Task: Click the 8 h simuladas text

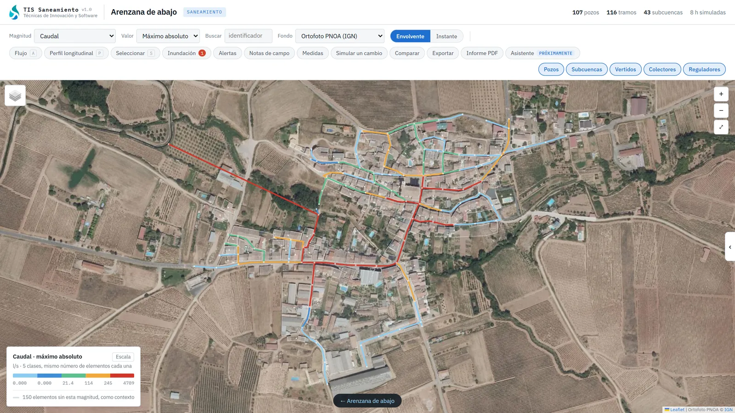Action: pyautogui.click(x=708, y=12)
